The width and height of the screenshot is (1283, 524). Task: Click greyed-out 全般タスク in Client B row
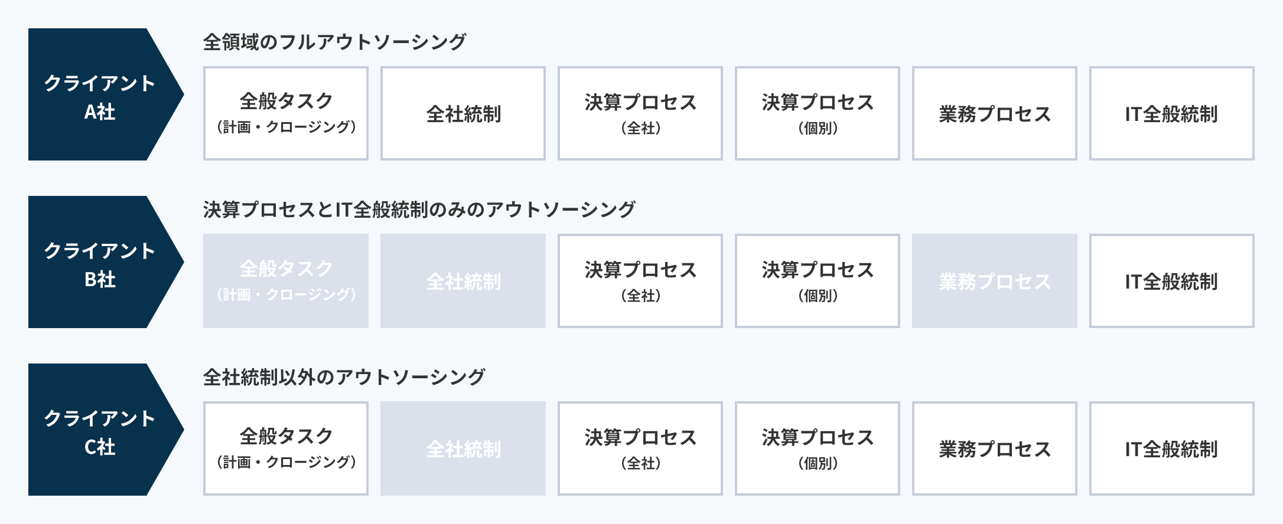286,281
